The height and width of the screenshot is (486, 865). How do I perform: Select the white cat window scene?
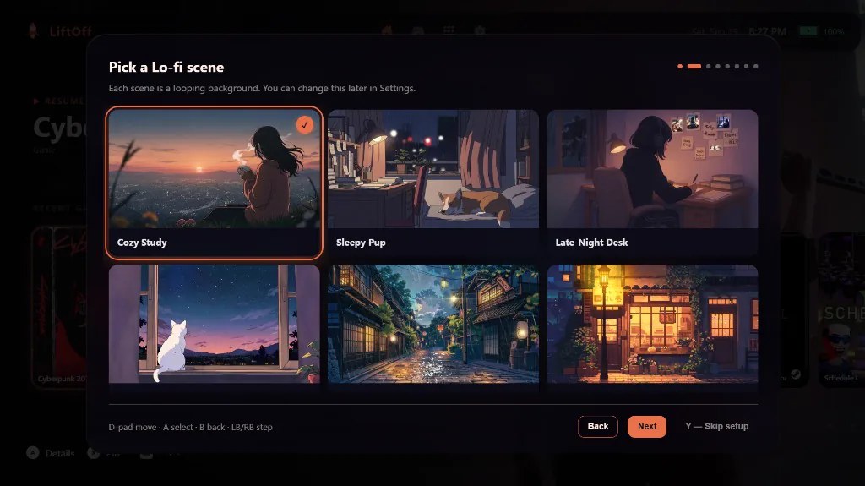pos(214,328)
